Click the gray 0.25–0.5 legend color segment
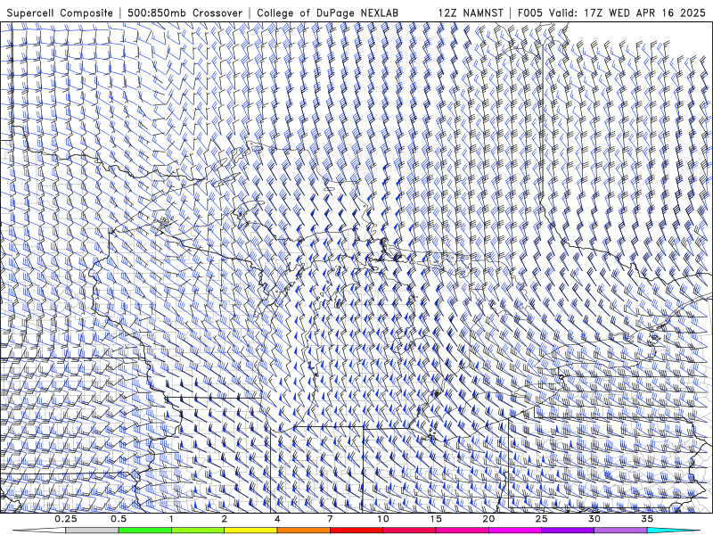Image resolution: width=713 pixels, height=535 pixels. pyautogui.click(x=93, y=531)
